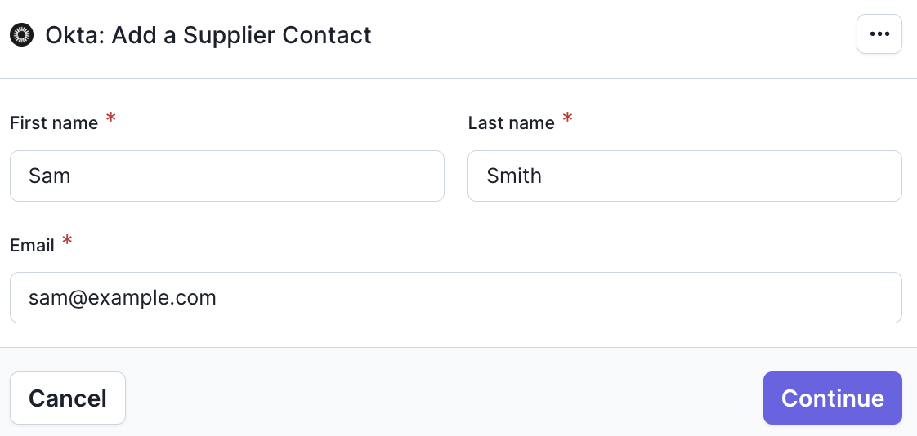The height and width of the screenshot is (436, 917).
Task: Select the dialog title 'Add a Supplier Contact'
Action: pos(242,35)
